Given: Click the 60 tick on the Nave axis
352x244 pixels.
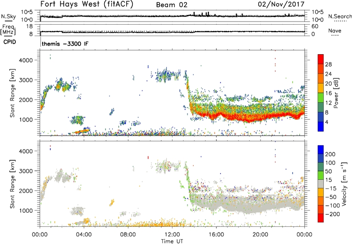Looking at the screenshot, I should pyautogui.click(x=315, y=26).
